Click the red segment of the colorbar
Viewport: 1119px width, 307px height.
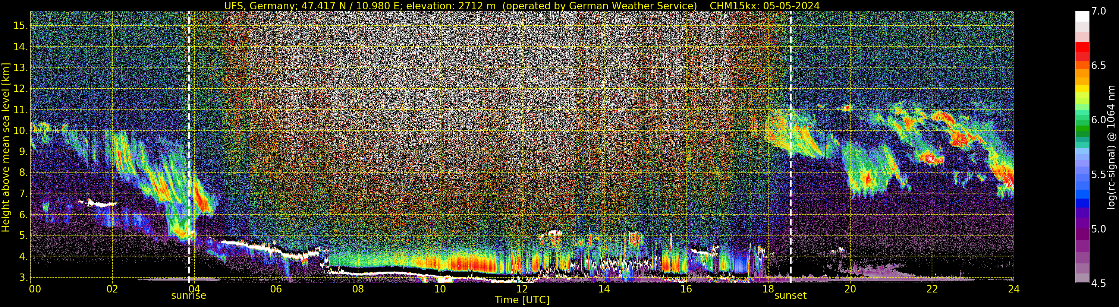[1082, 47]
